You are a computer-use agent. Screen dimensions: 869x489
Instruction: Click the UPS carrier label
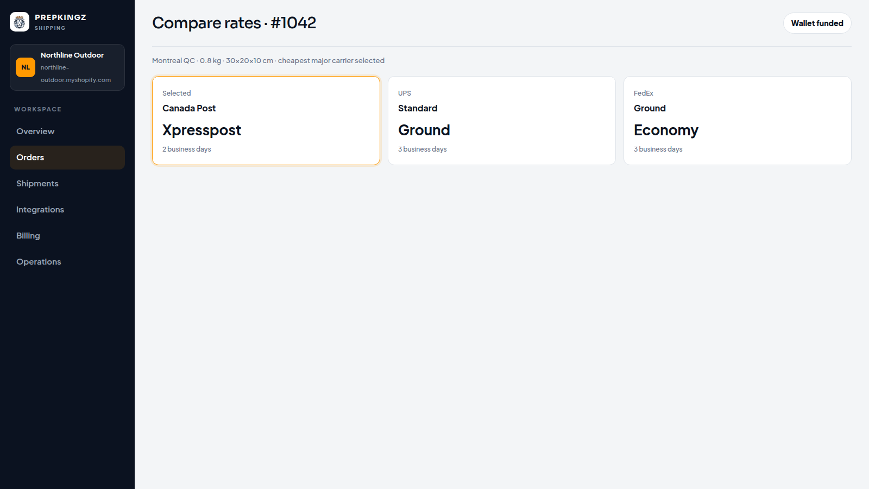click(405, 93)
